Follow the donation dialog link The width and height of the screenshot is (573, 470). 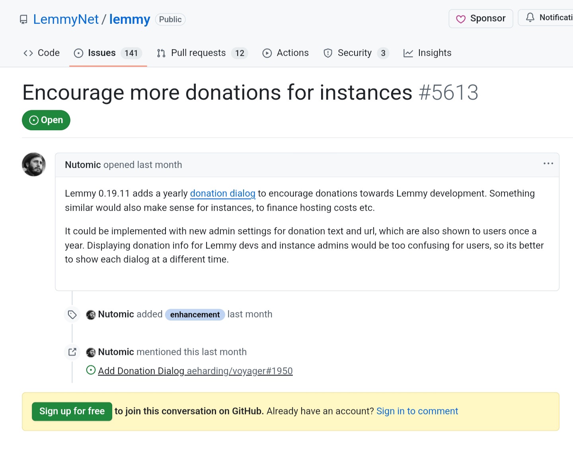[x=223, y=193]
